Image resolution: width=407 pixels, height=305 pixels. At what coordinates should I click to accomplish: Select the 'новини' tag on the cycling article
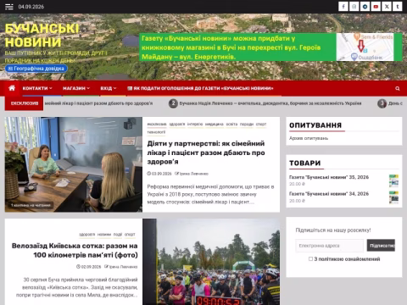pos(104,235)
